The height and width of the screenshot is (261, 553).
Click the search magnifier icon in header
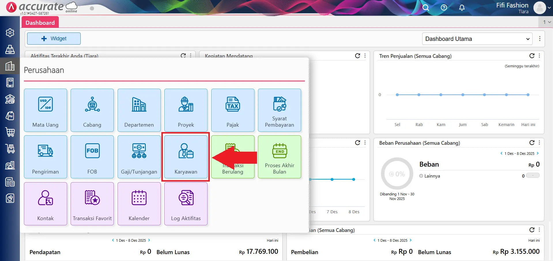pos(426,8)
